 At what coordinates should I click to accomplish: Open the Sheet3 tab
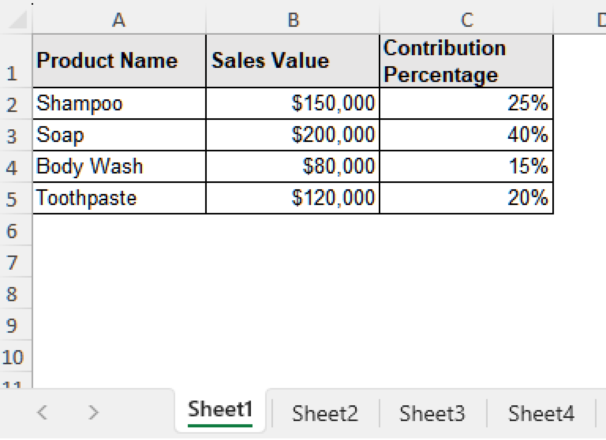[432, 413]
